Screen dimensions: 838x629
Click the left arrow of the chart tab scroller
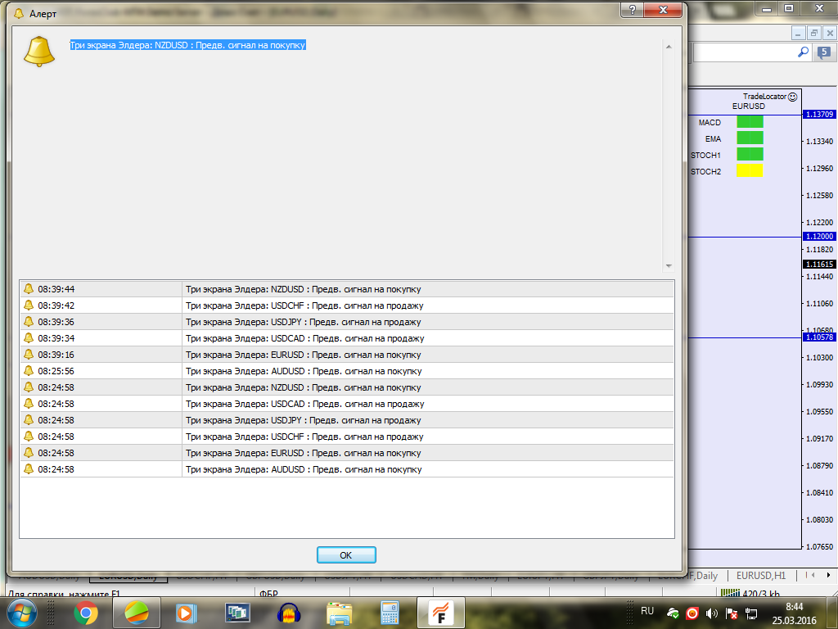point(813,575)
